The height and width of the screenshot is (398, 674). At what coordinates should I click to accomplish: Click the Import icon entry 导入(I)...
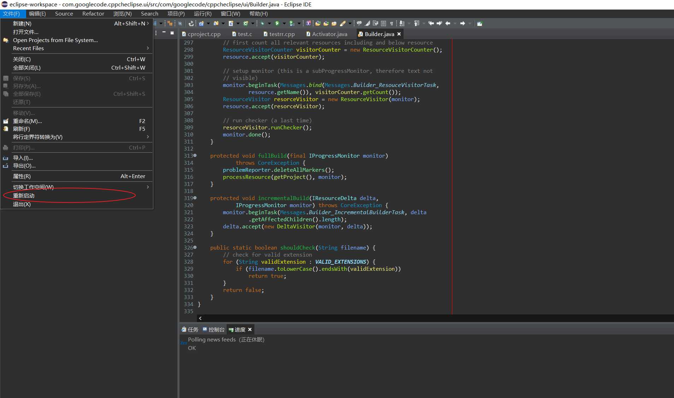(x=6, y=158)
